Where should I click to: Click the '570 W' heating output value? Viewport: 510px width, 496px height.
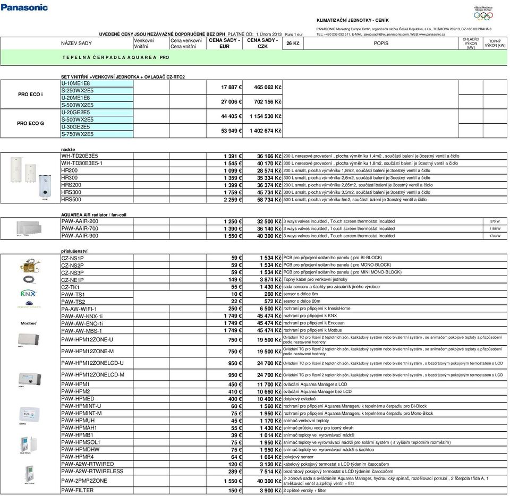[x=495, y=221]
